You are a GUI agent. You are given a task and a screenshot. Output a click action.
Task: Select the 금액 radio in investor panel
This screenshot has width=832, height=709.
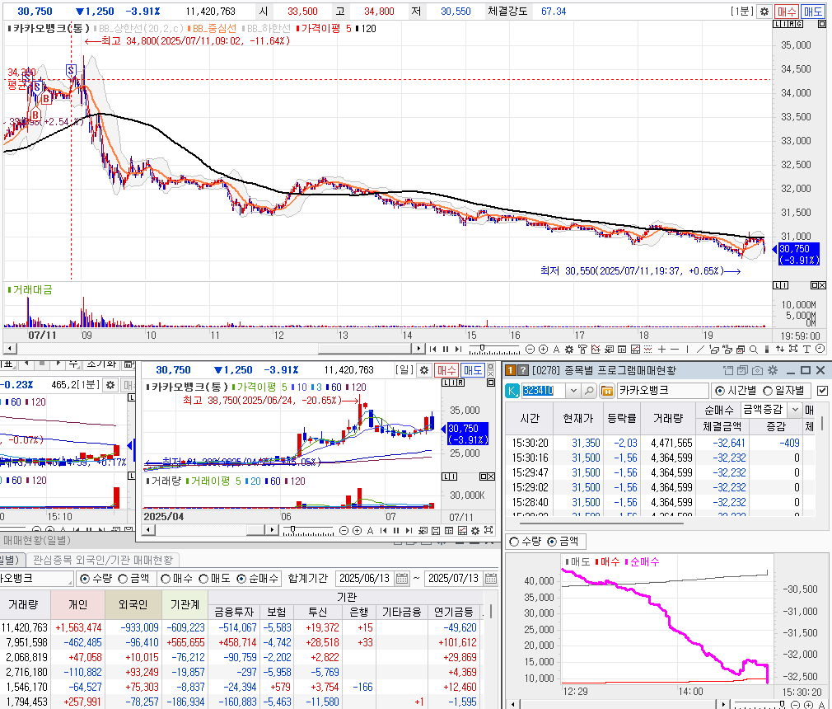[123, 579]
